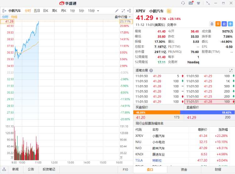Select the 15分 chart interval
The image size is (235, 174).
(x=91, y=11)
